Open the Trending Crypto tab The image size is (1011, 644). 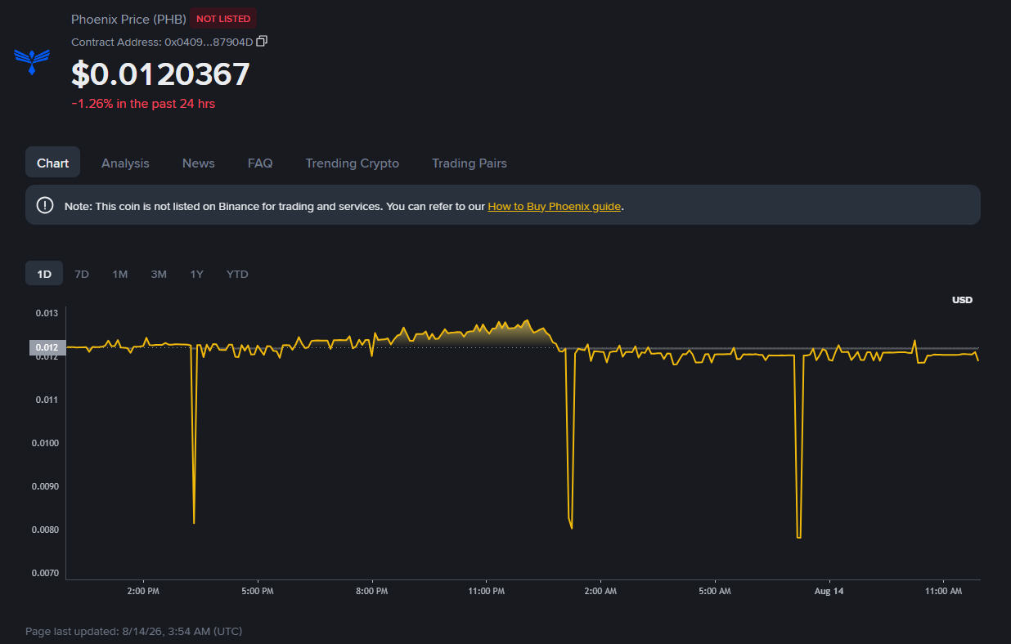(x=353, y=163)
